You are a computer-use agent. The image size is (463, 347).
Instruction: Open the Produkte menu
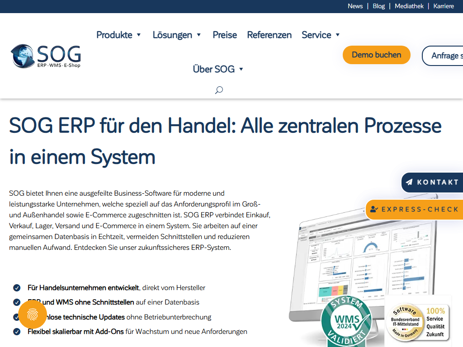(x=114, y=35)
